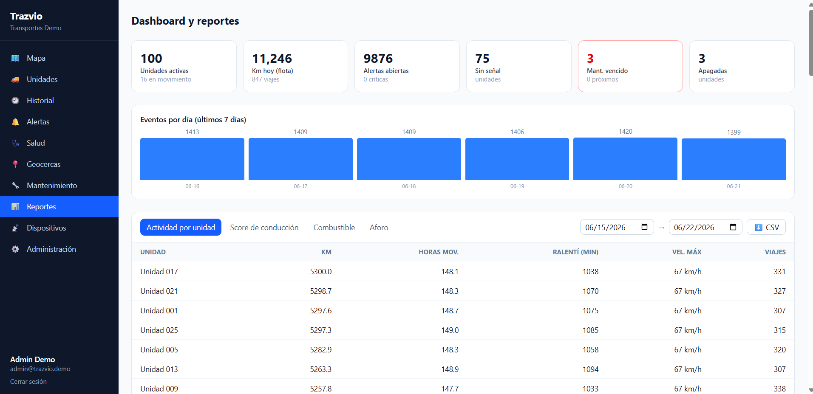
Task: Click the Cerrar sesión link
Action: point(28,382)
